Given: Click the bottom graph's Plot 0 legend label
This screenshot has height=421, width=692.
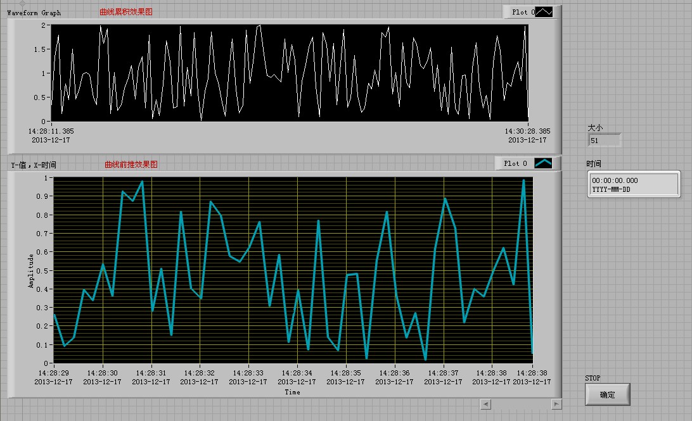Looking at the screenshot, I should click(x=515, y=163).
